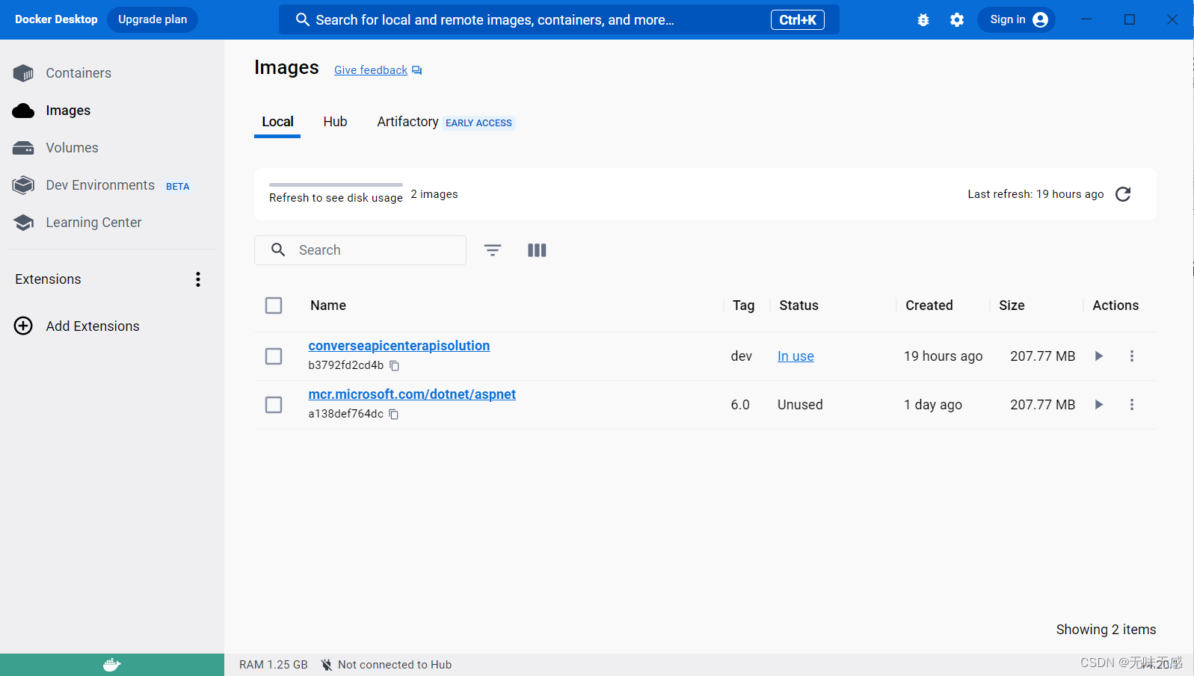Select Learning Center in the sidebar
Screen dimensions: 1194x676
93,223
